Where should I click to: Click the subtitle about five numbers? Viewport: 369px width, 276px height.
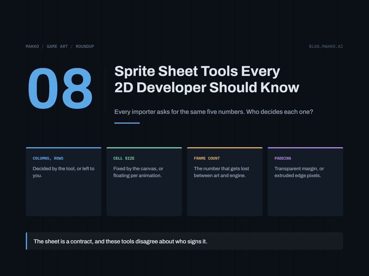(214, 112)
